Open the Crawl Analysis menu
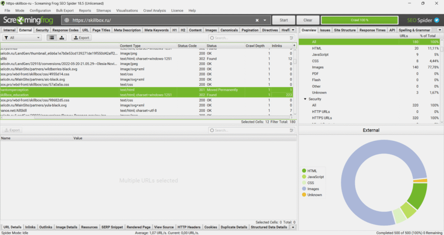The width and height of the screenshot is (444, 235). coord(154,10)
